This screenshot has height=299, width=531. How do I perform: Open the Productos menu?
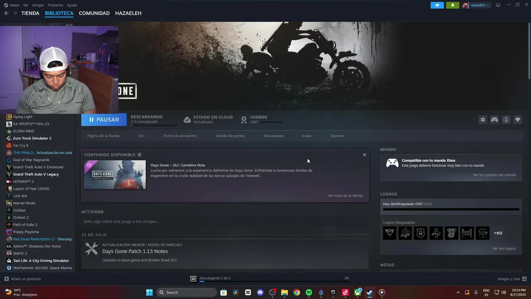pyautogui.click(x=56, y=5)
